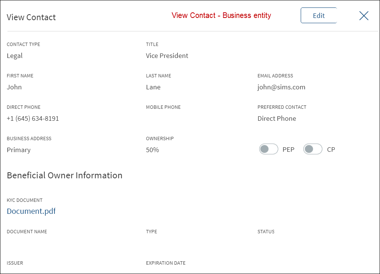Toggle the CP switch

[313, 149]
